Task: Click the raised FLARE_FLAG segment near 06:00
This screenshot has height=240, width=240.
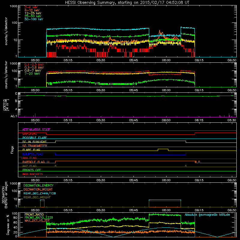Action: pyautogui.click(x=163, y=149)
